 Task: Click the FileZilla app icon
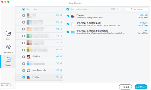pos(28,57)
